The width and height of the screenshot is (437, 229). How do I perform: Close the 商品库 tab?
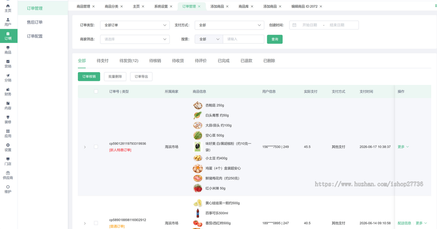(252, 7)
